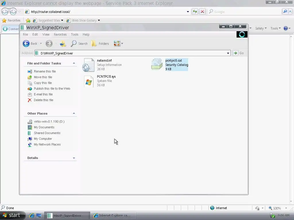
Task: Open the IE Safety menu
Action: pyautogui.click(x=261, y=28)
